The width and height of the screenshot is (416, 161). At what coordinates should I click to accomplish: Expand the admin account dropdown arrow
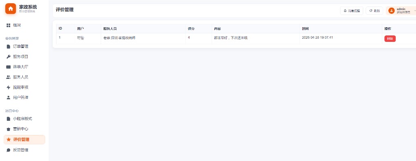tap(415, 11)
